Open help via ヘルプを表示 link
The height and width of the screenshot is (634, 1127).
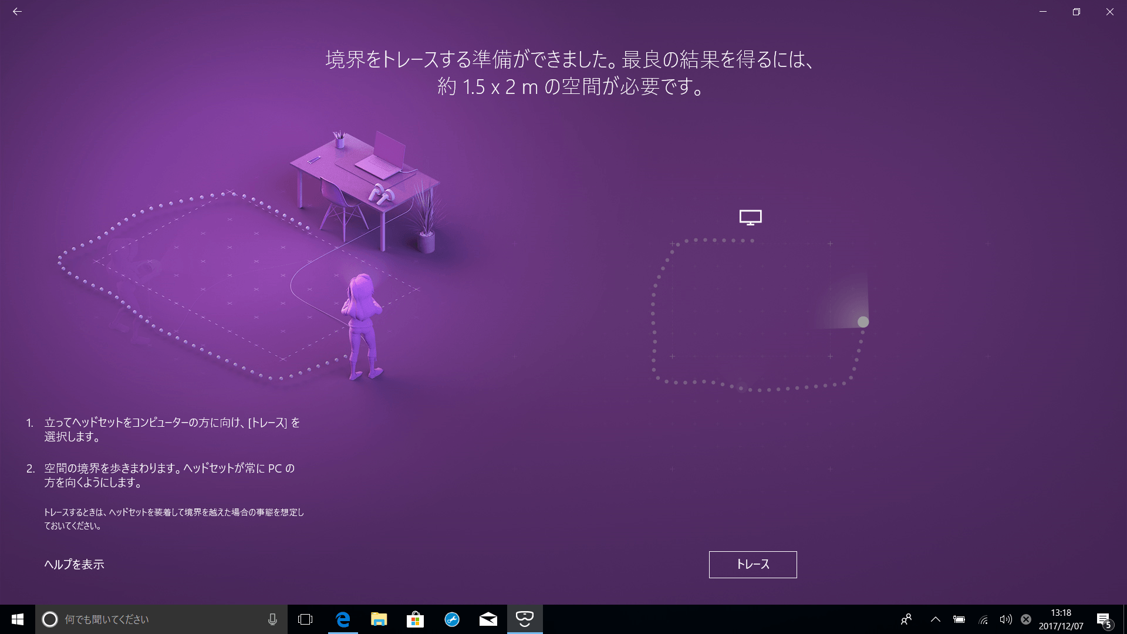point(74,564)
